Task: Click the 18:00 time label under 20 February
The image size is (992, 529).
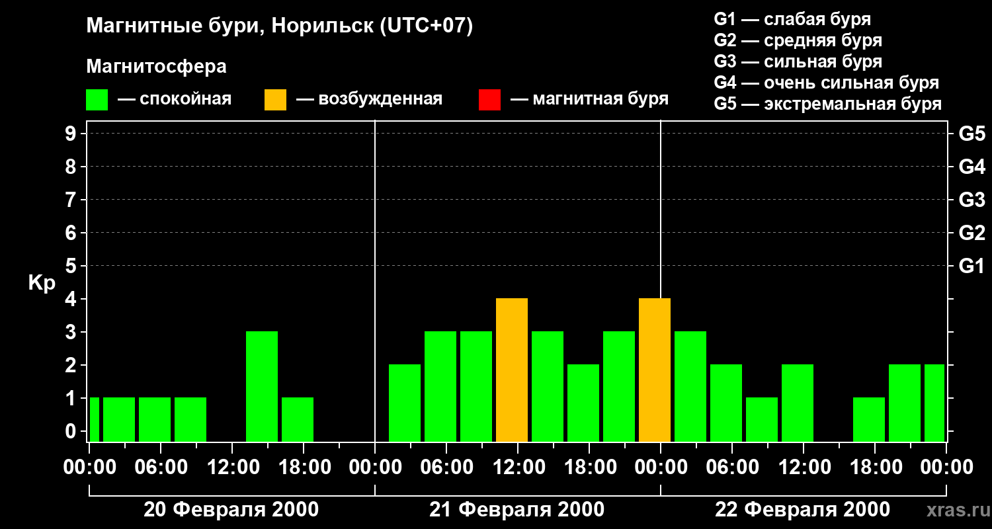Action: 304,467
